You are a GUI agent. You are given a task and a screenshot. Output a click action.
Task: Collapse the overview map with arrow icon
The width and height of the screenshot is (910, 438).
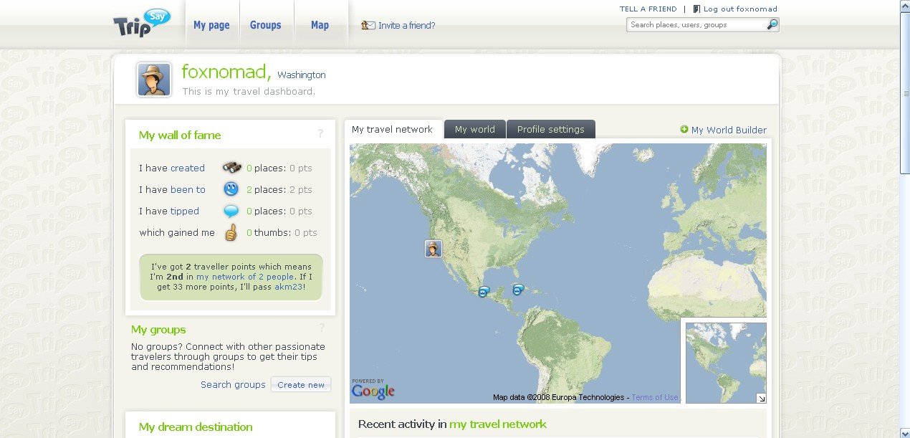(762, 399)
